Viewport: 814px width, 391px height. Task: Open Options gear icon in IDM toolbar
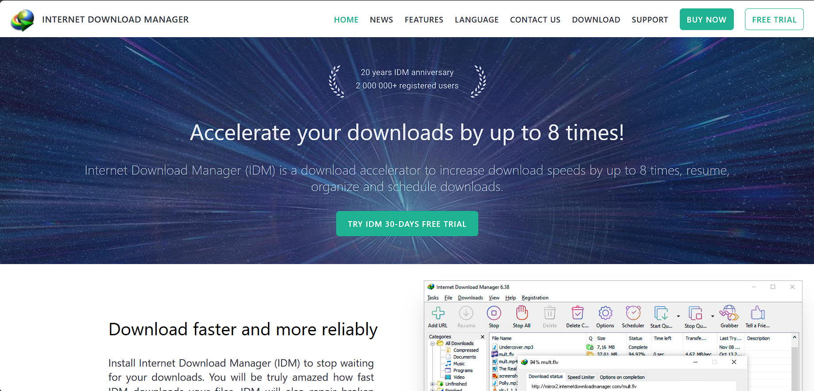(605, 313)
